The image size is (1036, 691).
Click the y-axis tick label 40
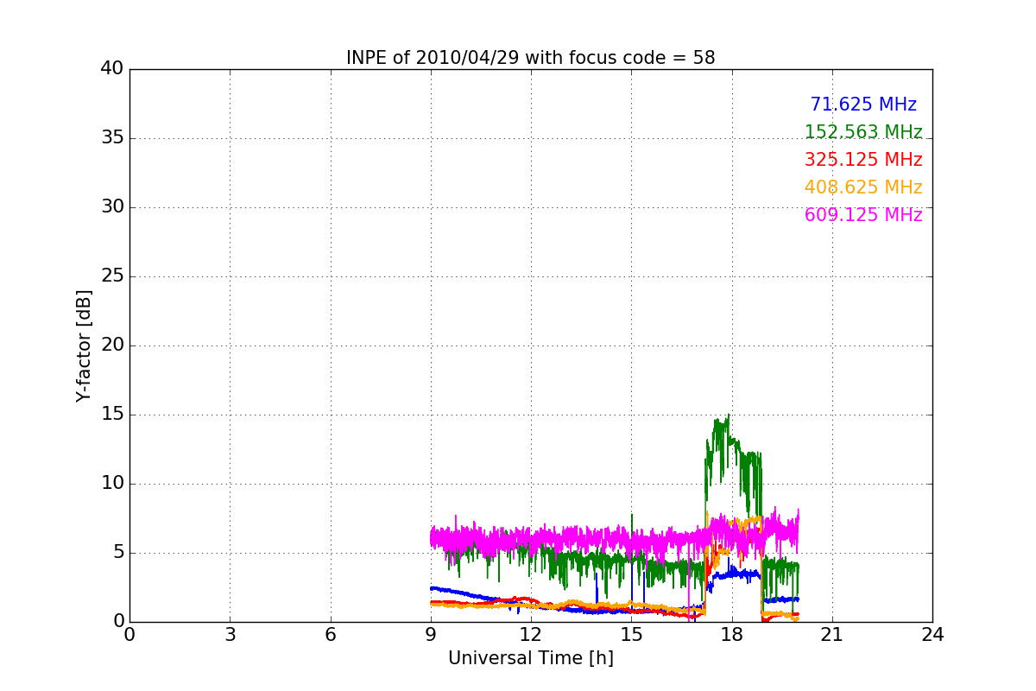tap(112, 69)
